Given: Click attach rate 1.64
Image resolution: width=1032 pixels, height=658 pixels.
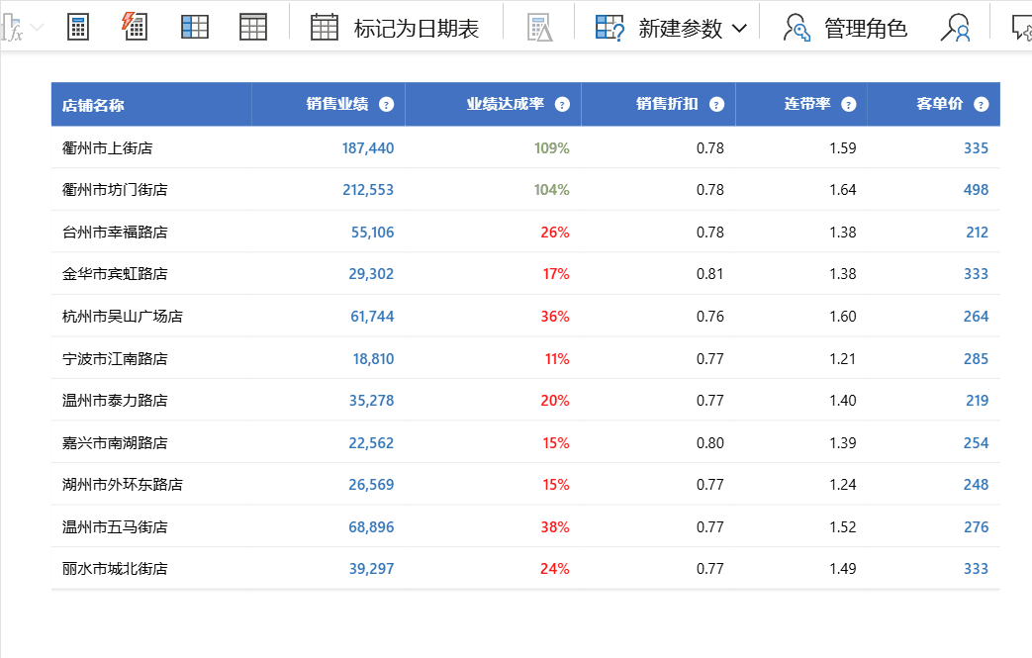Looking at the screenshot, I should tap(842, 190).
